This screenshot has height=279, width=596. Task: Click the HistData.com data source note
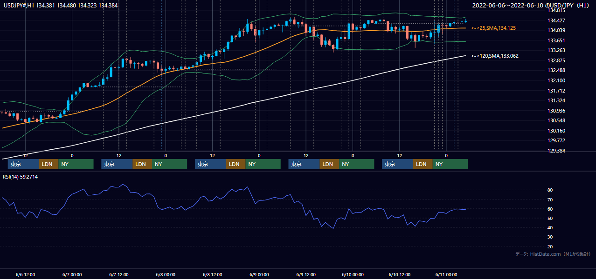(553, 254)
